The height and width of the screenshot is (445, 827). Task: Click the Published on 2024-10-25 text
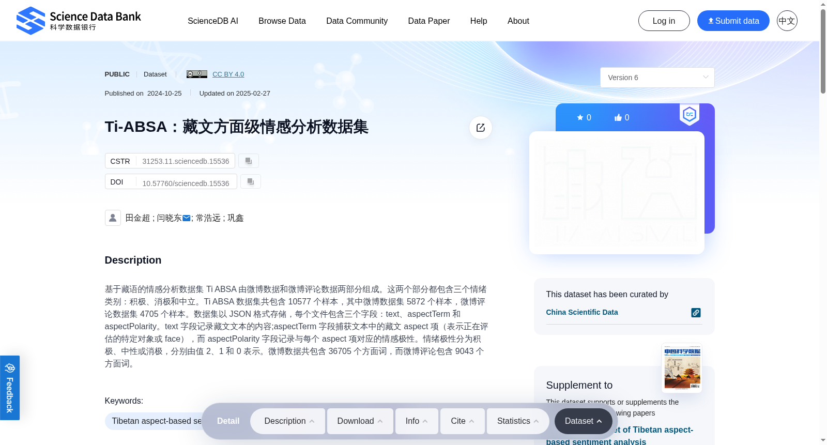point(143,93)
